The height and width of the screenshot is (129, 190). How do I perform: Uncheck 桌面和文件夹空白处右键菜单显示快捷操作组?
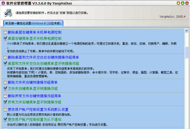coord(5,63)
